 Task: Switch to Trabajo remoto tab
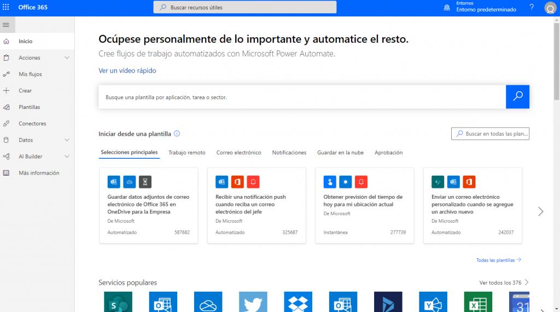pos(187,153)
